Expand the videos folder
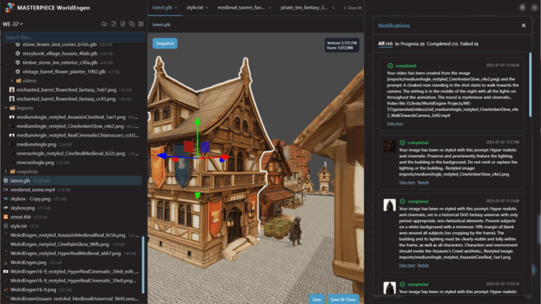 pyautogui.click(x=25, y=80)
